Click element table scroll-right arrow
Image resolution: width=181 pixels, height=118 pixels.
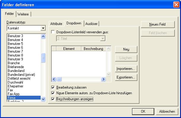[103, 79]
